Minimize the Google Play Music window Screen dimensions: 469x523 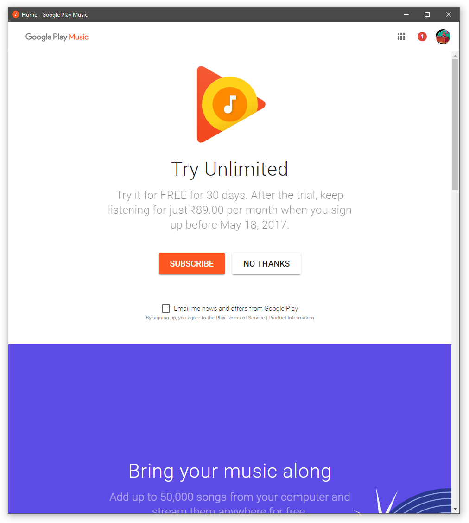pos(406,14)
